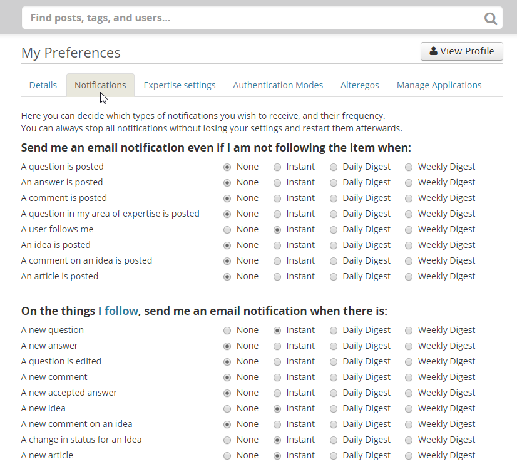The image size is (517, 469).
Task: Pick Daily Digest for 'An idea is posted'
Action: [x=334, y=245]
